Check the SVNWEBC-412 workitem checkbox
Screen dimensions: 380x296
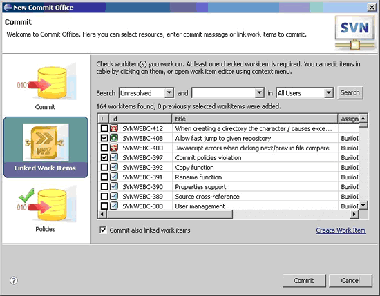pos(104,128)
